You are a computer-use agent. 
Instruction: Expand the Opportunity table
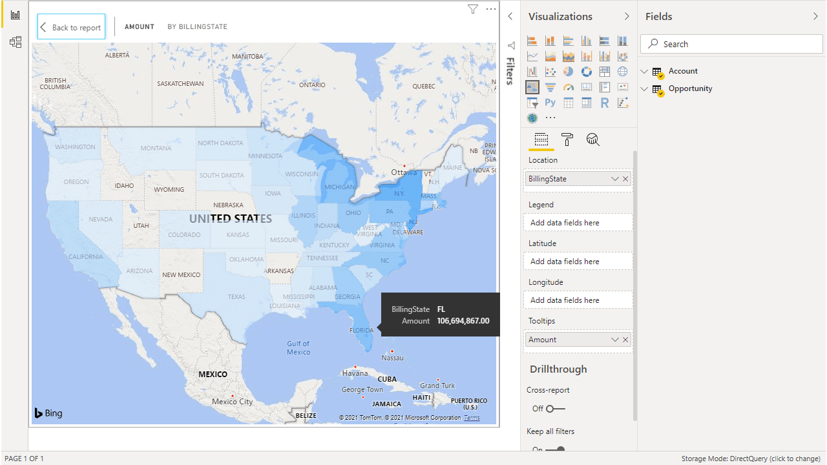pos(644,88)
